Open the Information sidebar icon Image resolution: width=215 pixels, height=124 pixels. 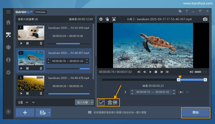pyautogui.click(x=8, y=60)
